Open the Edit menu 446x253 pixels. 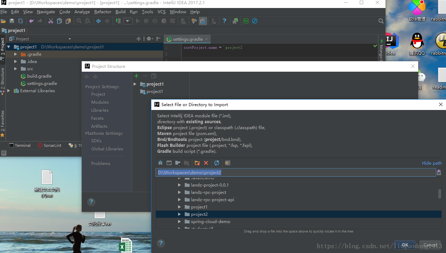click(15, 12)
